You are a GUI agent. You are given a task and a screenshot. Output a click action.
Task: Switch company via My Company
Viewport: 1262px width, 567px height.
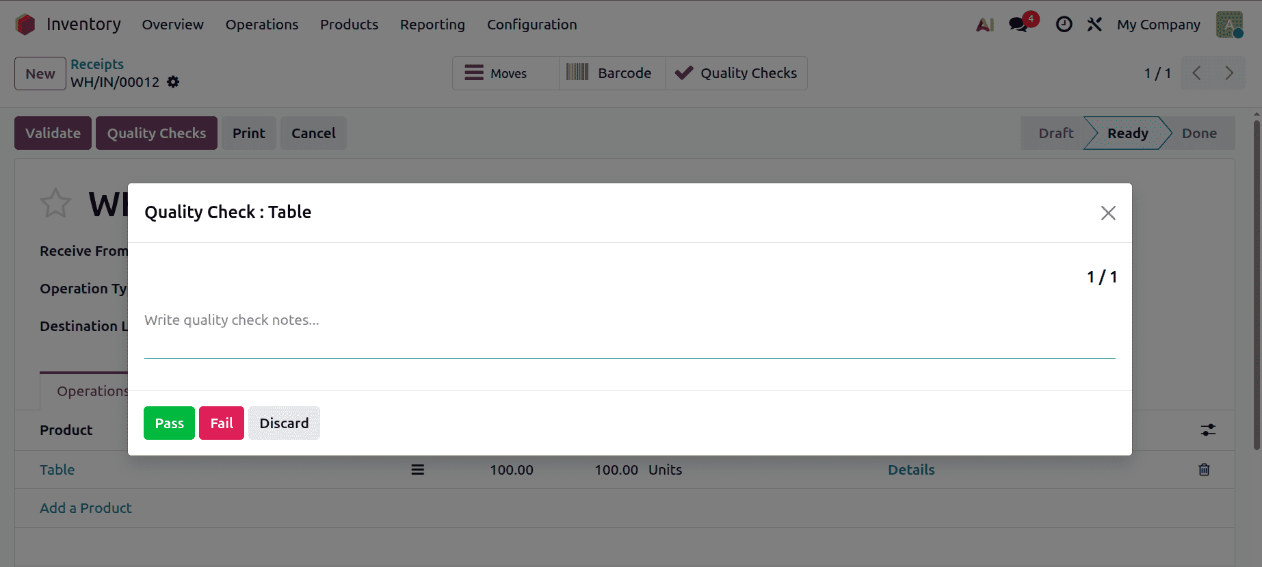click(x=1159, y=25)
